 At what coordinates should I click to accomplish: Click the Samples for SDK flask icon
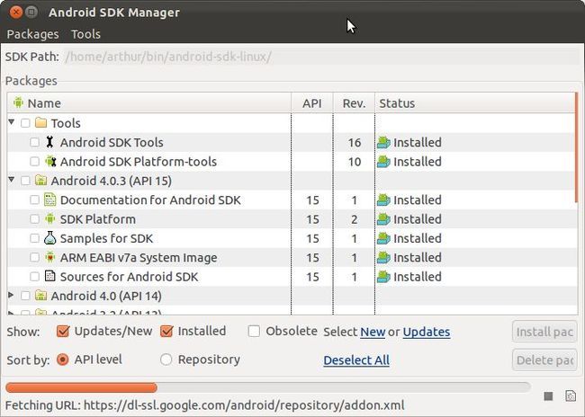click(50, 238)
